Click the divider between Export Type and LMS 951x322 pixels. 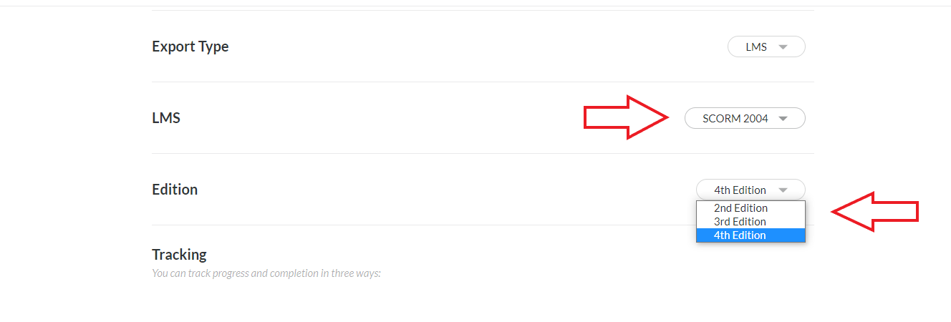point(483,82)
